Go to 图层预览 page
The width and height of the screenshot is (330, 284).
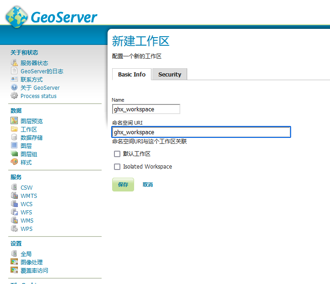pos(32,121)
